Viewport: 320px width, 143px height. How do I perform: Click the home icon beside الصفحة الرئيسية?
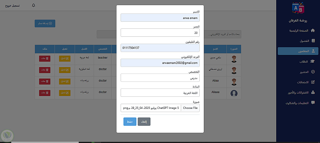click(313, 31)
